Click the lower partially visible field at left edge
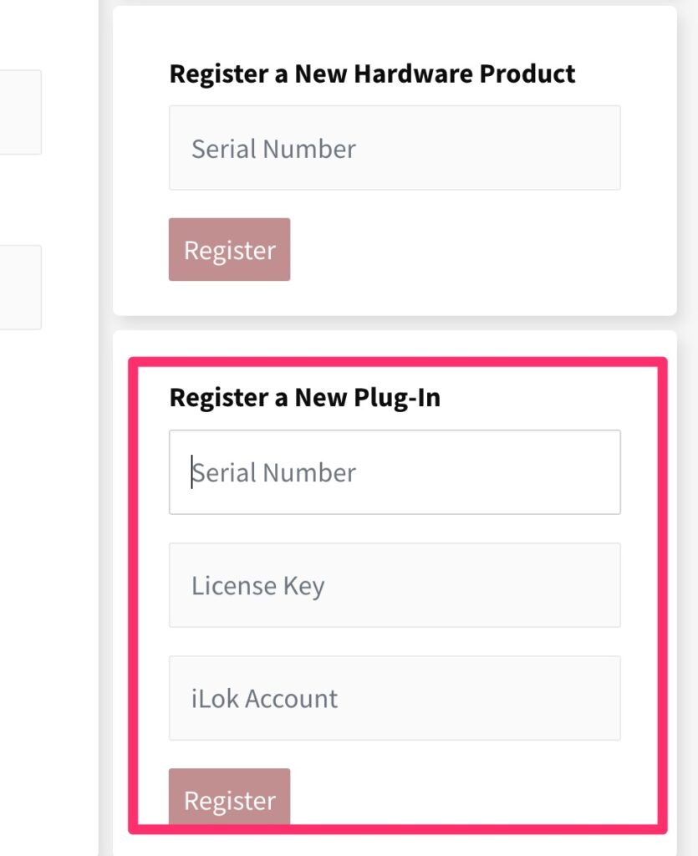Viewport: 698px width, 856px height. (20, 287)
